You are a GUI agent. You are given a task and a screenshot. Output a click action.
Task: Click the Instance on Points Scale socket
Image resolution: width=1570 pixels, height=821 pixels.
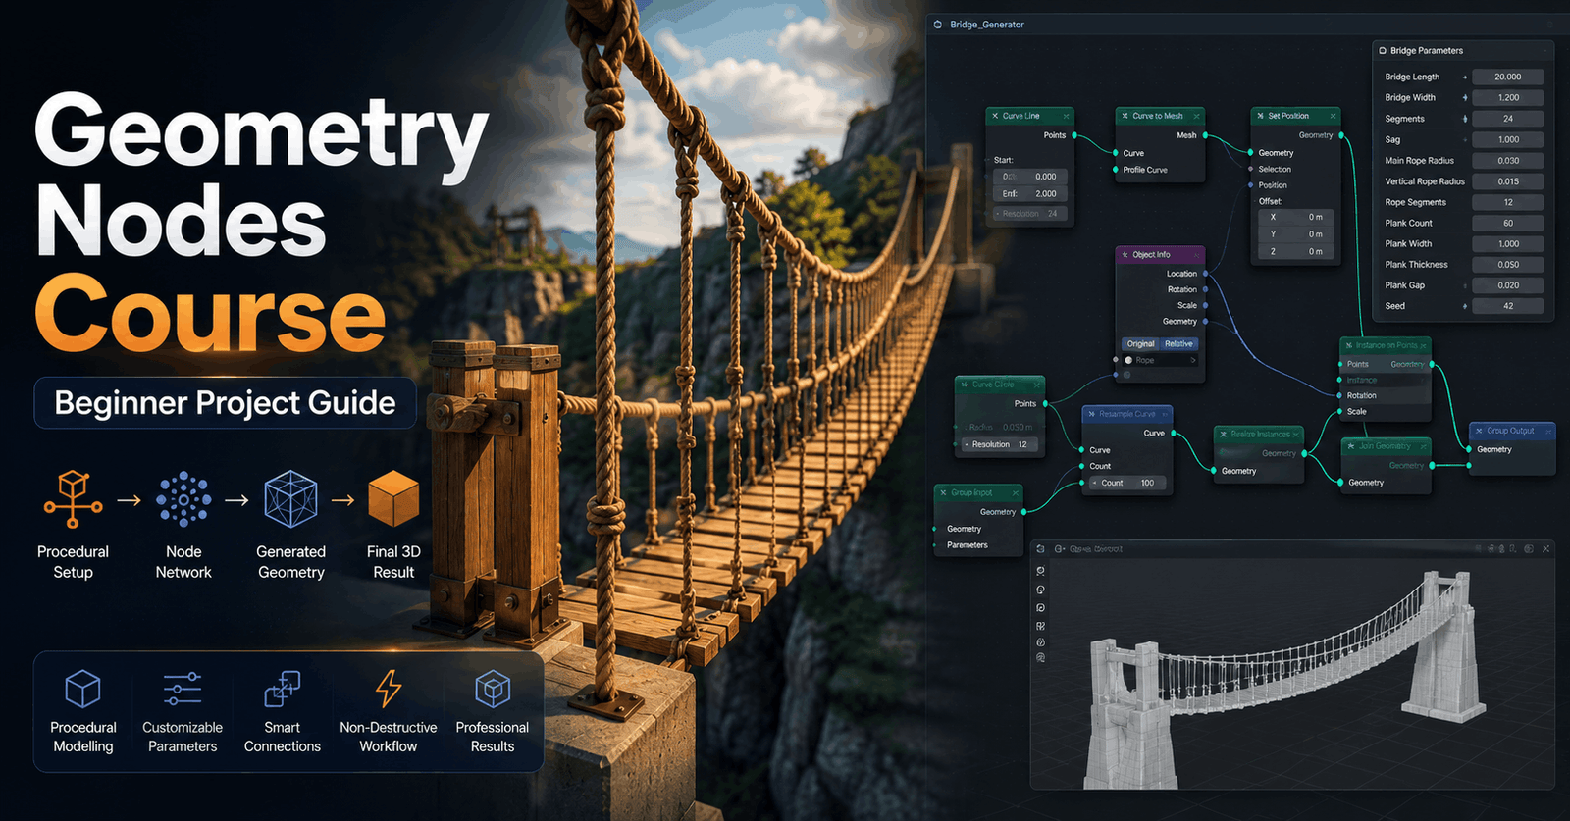pos(1339,412)
